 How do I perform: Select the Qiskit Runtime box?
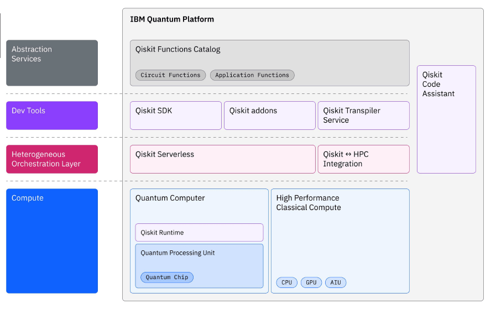[x=199, y=232]
